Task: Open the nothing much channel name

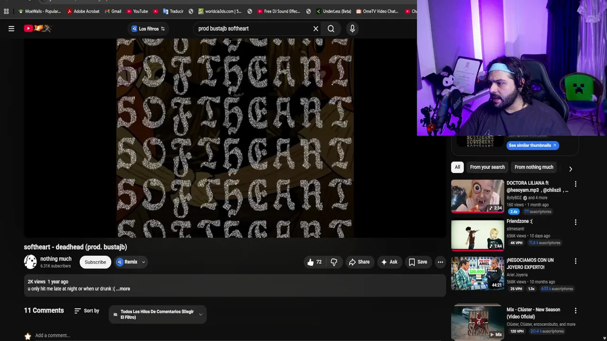Action: pos(56,259)
